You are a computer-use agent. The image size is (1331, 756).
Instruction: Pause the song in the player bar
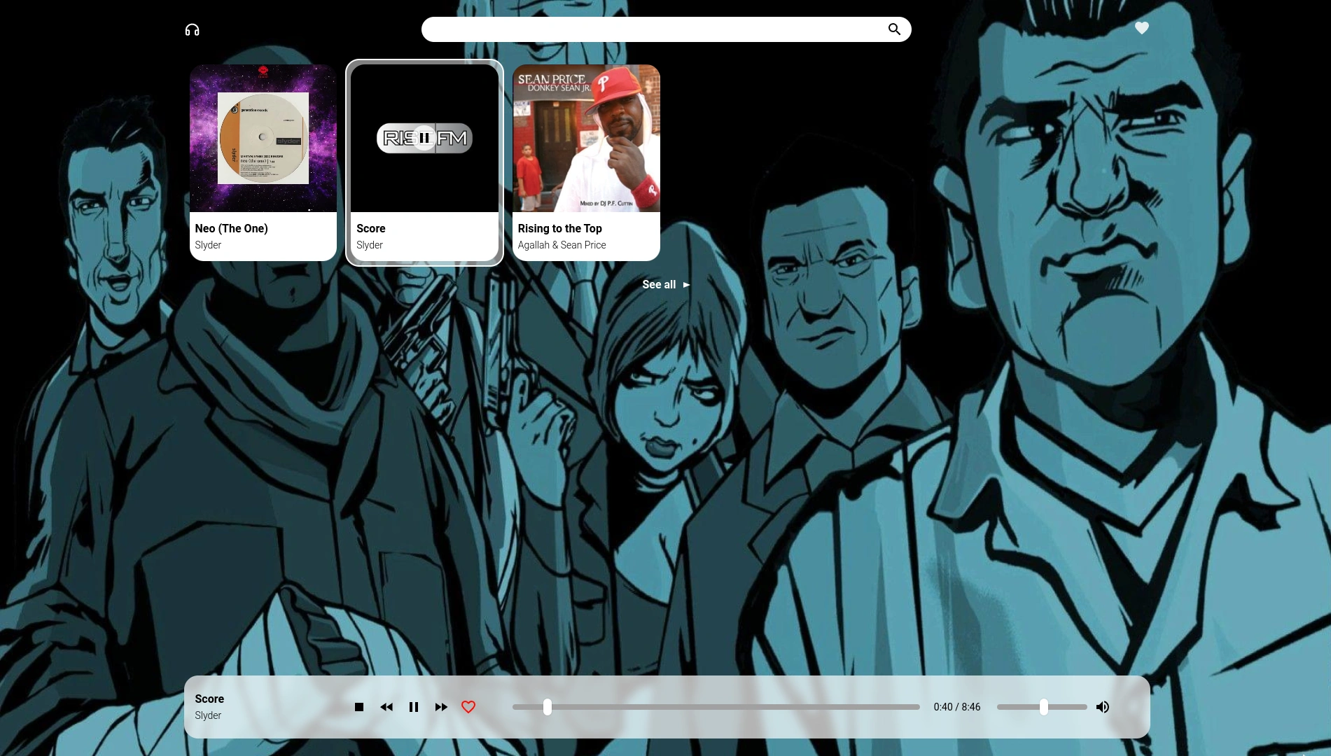pos(414,707)
